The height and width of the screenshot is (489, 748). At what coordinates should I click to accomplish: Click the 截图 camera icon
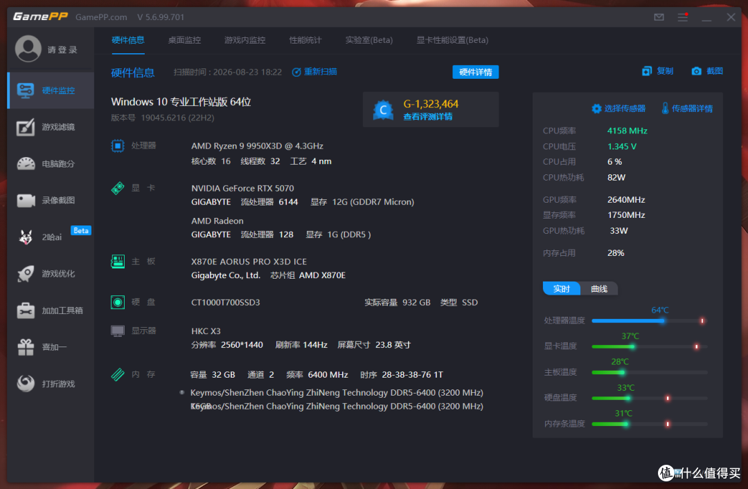(697, 71)
